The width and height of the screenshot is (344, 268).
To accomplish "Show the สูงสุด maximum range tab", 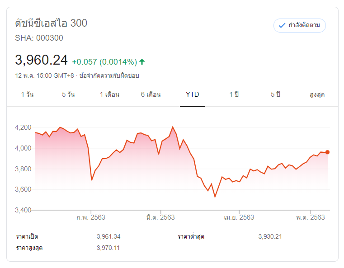I will point(317,94).
